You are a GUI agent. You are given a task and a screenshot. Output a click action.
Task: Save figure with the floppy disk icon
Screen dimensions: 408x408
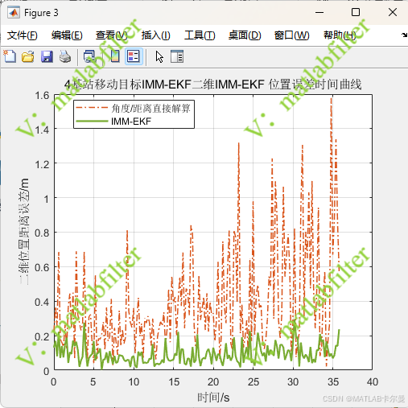coord(47,56)
